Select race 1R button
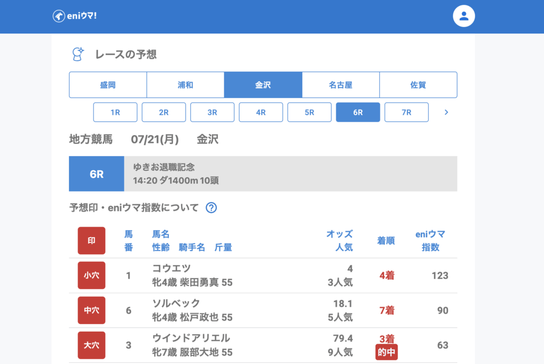 pos(115,112)
